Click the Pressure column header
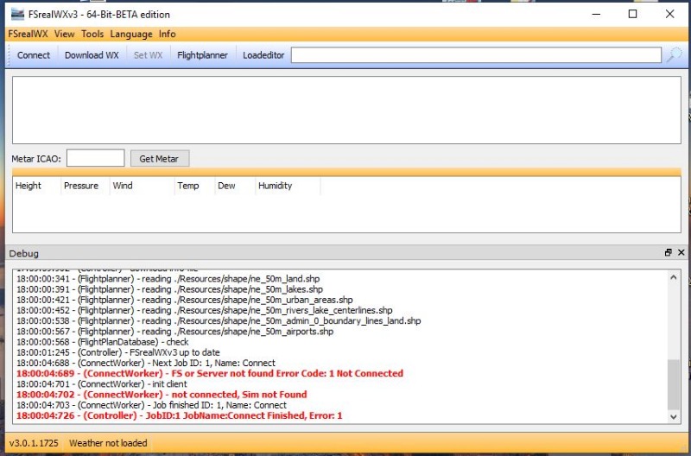 (85, 186)
